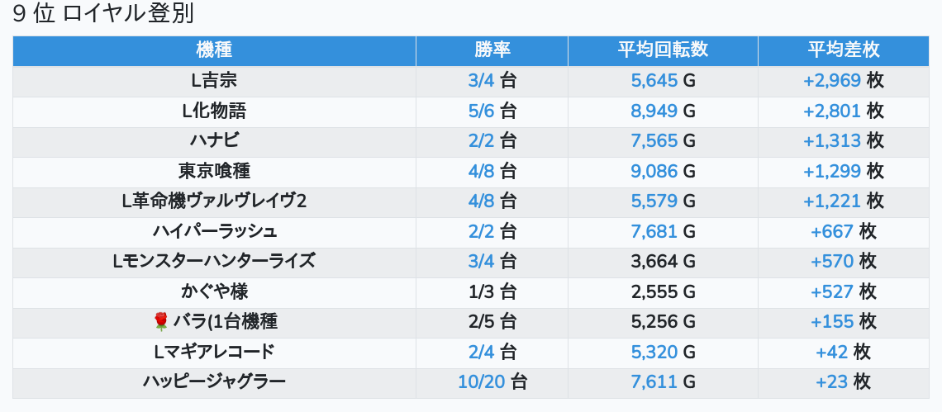Viewport: 942px width, 412px height.
Task: Select the 9,086 average spins value
Action: pos(654,171)
